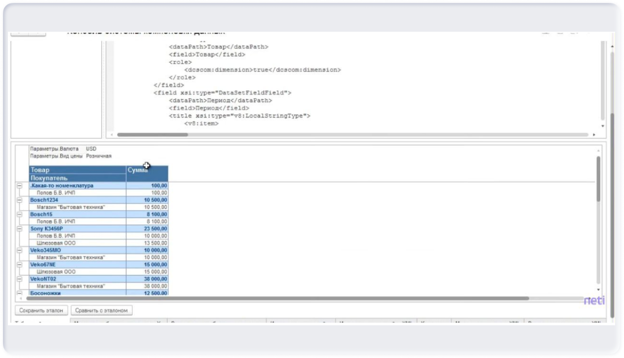The image size is (624, 358).
Task: Collapse the VekoNT02 group
Action: 20,279
